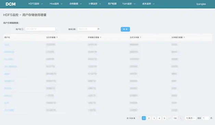
Task: Open the first user name link in table
Action: (x=7, y=45)
